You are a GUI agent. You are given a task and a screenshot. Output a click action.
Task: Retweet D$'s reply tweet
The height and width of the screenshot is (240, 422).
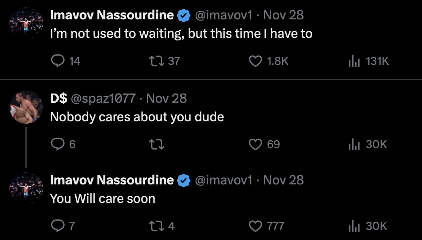tap(158, 144)
